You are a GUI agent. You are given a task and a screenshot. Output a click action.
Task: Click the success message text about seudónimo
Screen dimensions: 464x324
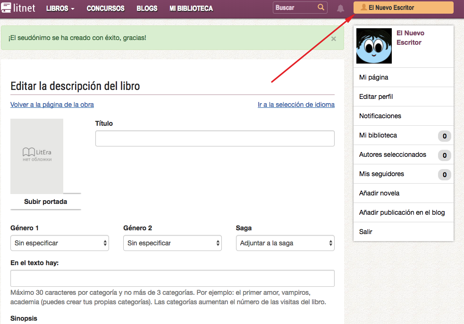tap(77, 38)
